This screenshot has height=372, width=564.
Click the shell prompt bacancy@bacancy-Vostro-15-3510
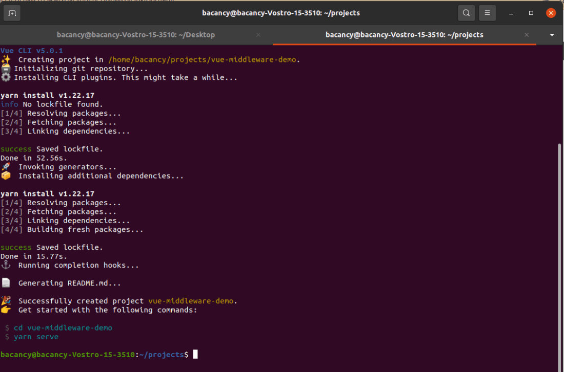pos(68,355)
